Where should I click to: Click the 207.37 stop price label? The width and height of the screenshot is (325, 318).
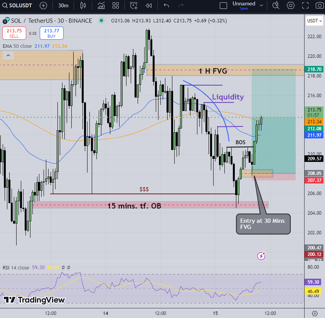(x=314, y=180)
